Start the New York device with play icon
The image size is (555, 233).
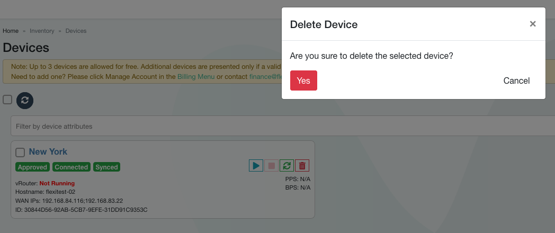pos(256,165)
